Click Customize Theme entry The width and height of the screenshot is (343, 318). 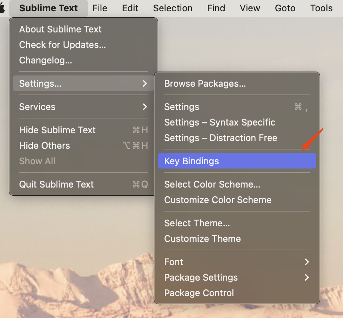tap(202, 239)
